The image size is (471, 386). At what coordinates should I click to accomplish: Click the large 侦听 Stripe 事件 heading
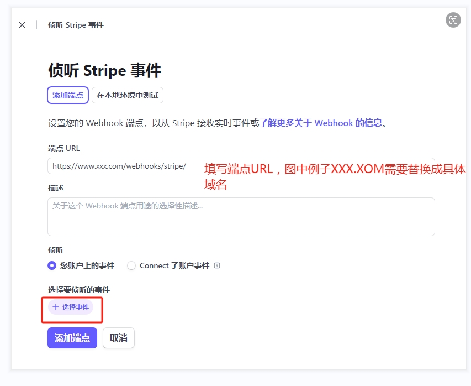pos(104,71)
